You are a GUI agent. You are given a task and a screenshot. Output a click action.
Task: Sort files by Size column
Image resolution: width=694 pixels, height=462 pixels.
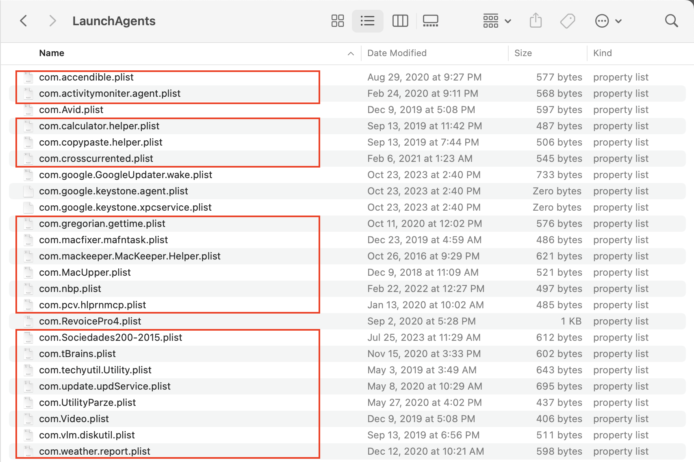pyautogui.click(x=523, y=53)
